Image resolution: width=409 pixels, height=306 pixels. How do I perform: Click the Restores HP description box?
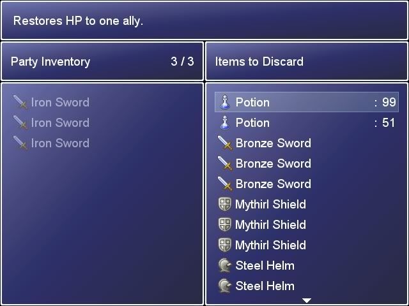tap(204, 20)
